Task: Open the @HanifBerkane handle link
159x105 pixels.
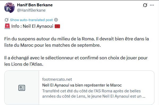Action: [31, 10]
